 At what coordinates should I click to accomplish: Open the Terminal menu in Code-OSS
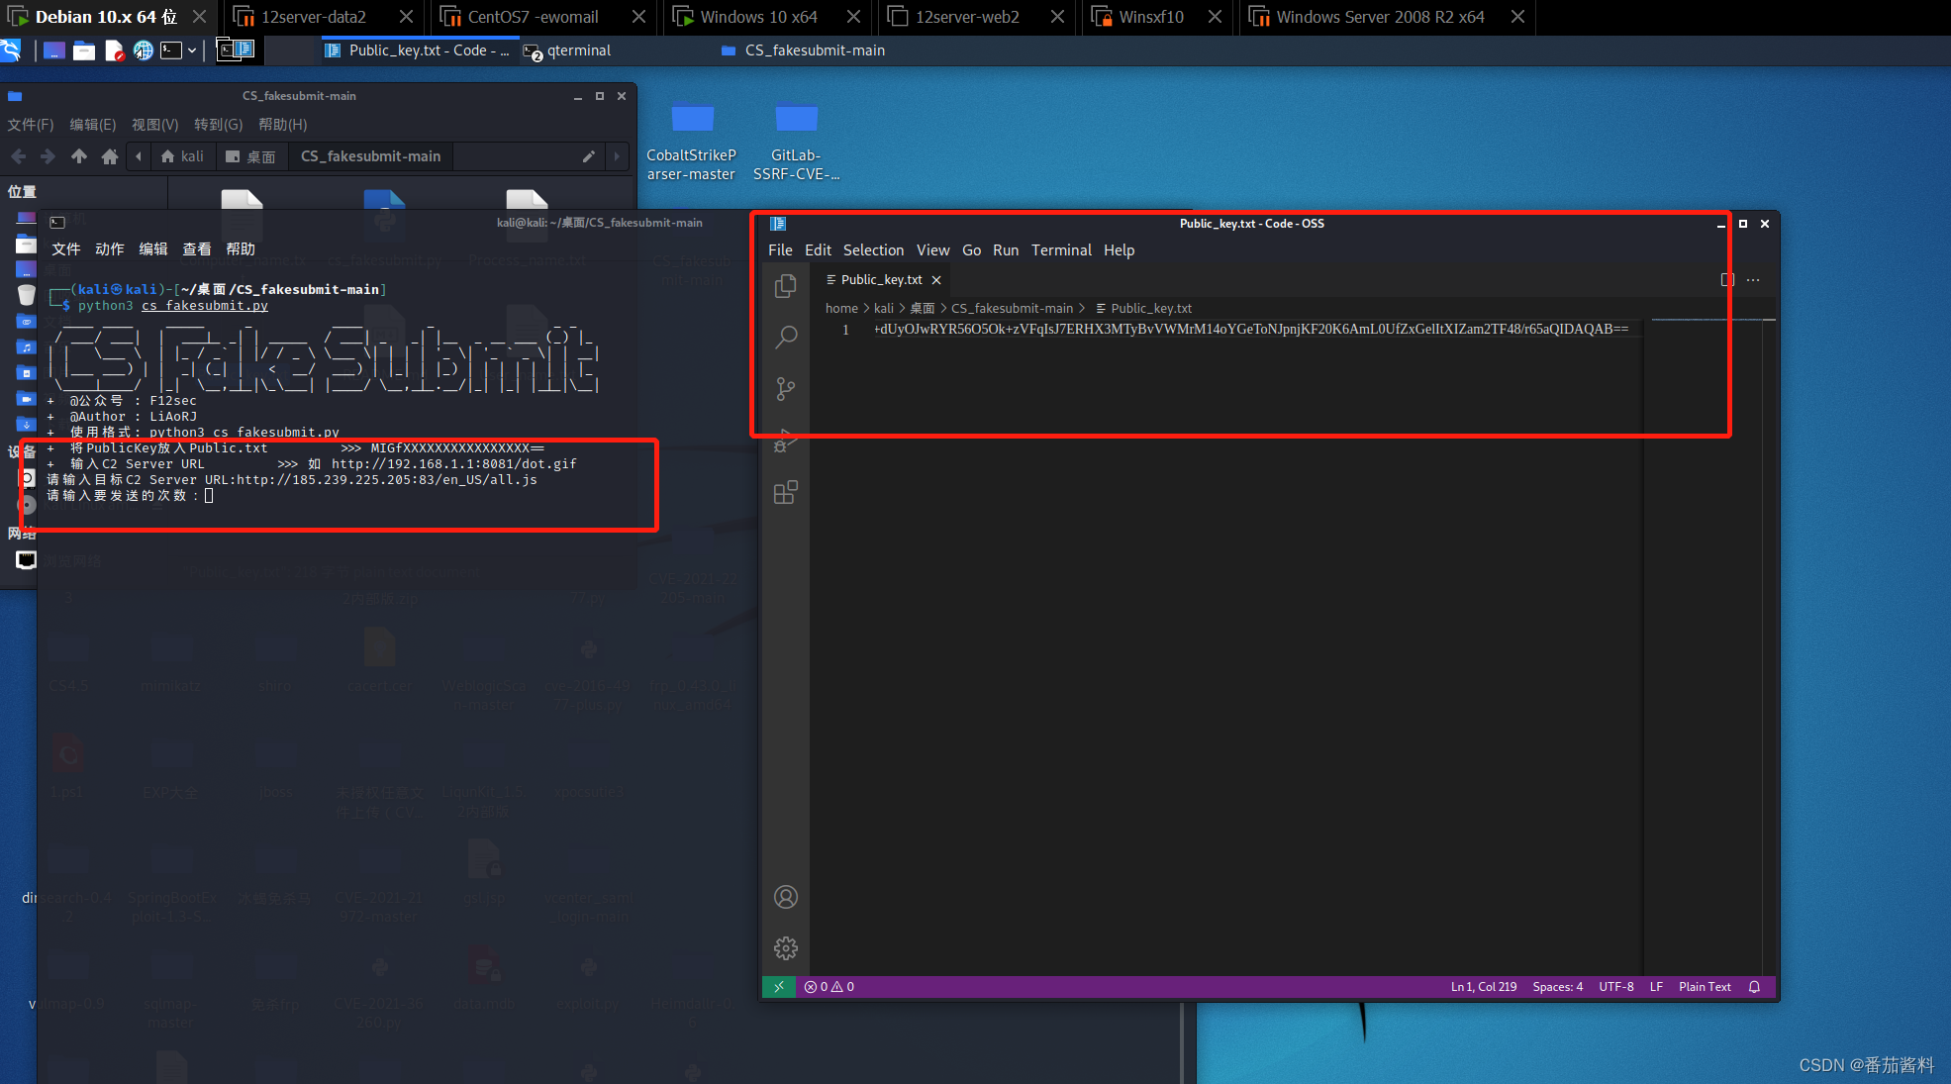[x=1061, y=250]
